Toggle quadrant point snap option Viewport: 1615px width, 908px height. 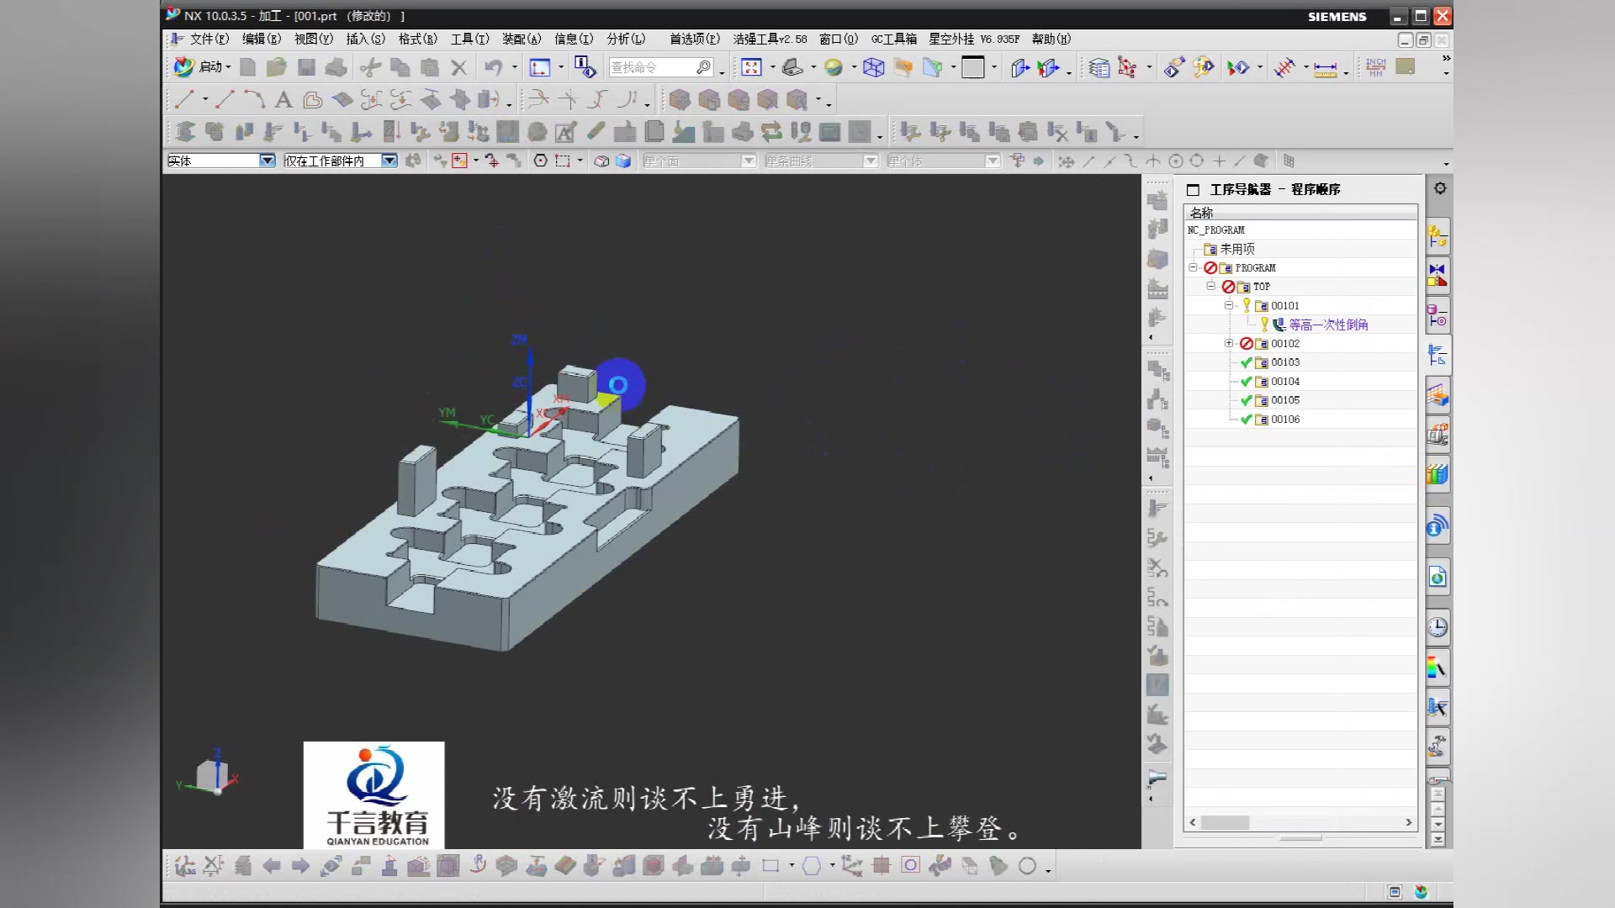1197,161
